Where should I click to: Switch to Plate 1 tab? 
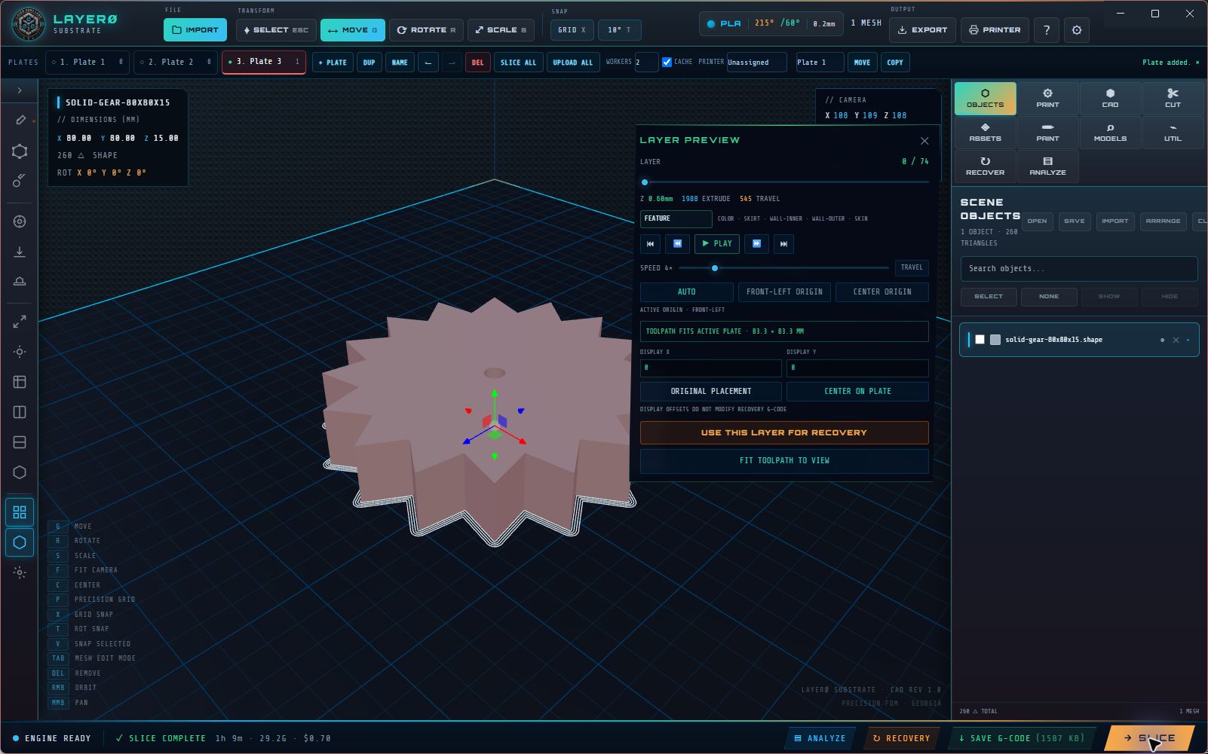click(87, 62)
